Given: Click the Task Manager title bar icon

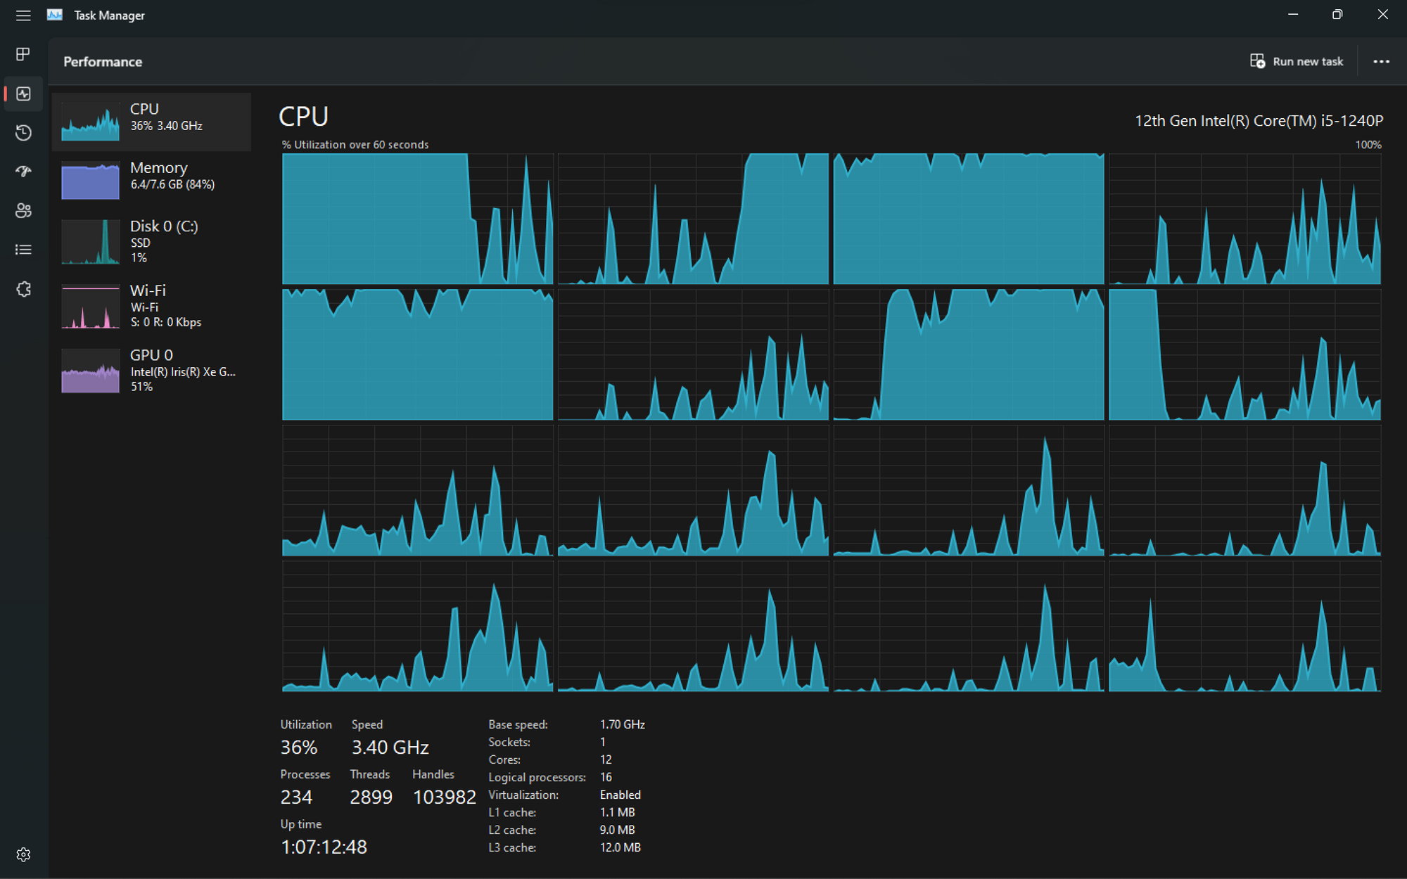Looking at the screenshot, I should click(x=55, y=15).
